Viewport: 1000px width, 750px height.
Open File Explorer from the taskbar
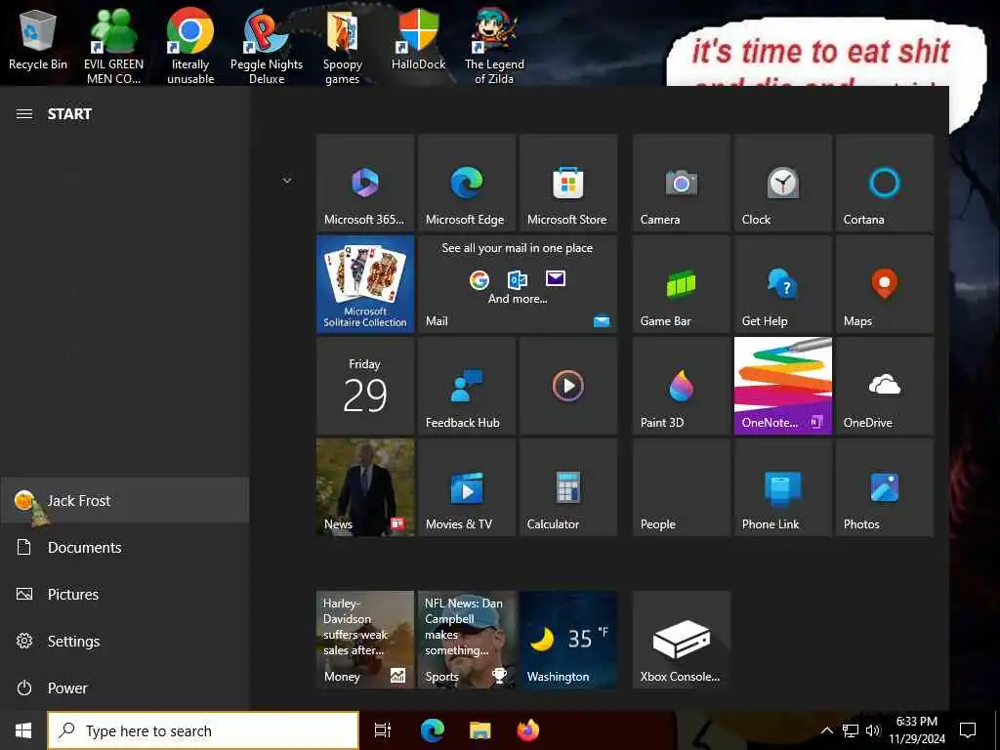tap(479, 730)
